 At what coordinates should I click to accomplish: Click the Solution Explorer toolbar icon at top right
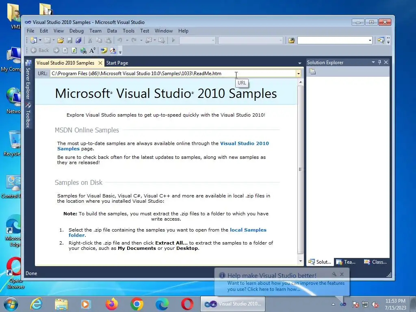point(381,40)
